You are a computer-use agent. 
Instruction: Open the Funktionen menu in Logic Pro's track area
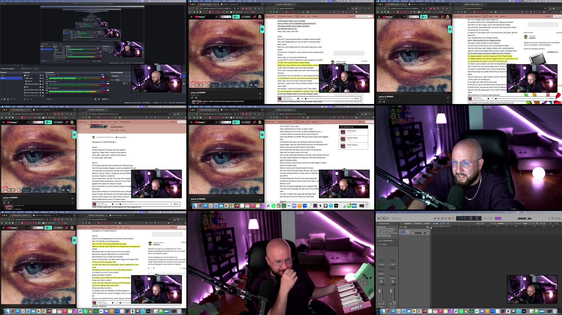[418, 223]
